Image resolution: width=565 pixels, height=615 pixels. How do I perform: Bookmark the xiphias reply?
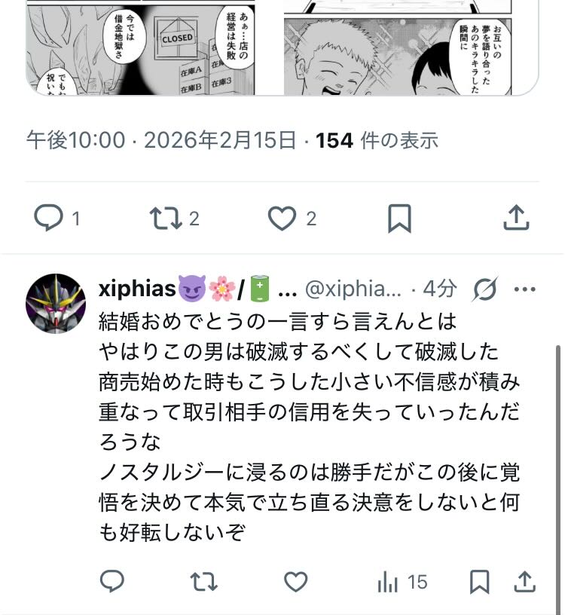coord(480,582)
